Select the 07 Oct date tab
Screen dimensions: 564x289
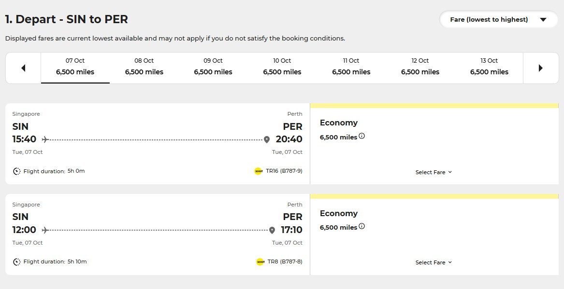[x=75, y=67]
